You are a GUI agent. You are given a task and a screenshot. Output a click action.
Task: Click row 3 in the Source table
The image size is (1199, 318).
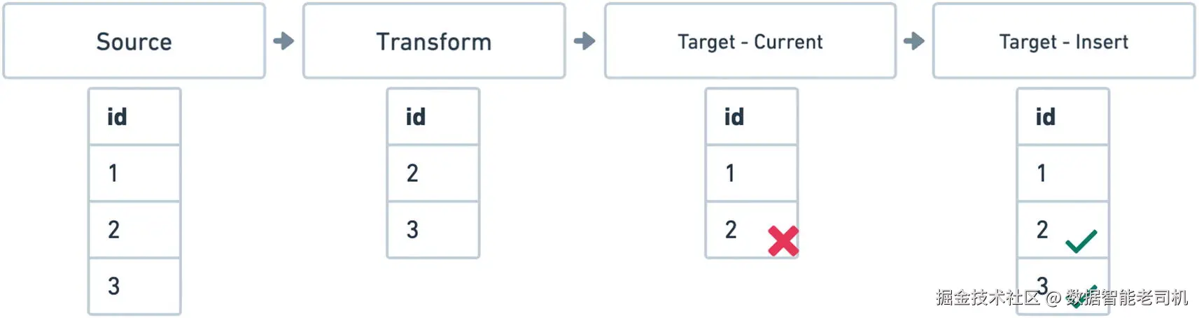134,287
